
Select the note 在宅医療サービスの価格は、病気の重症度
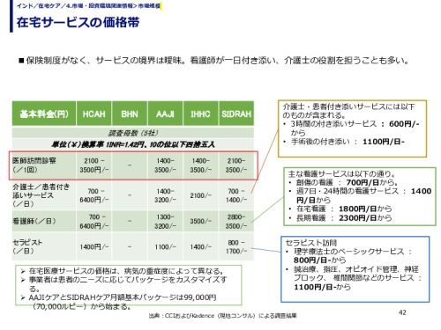point(123,271)
